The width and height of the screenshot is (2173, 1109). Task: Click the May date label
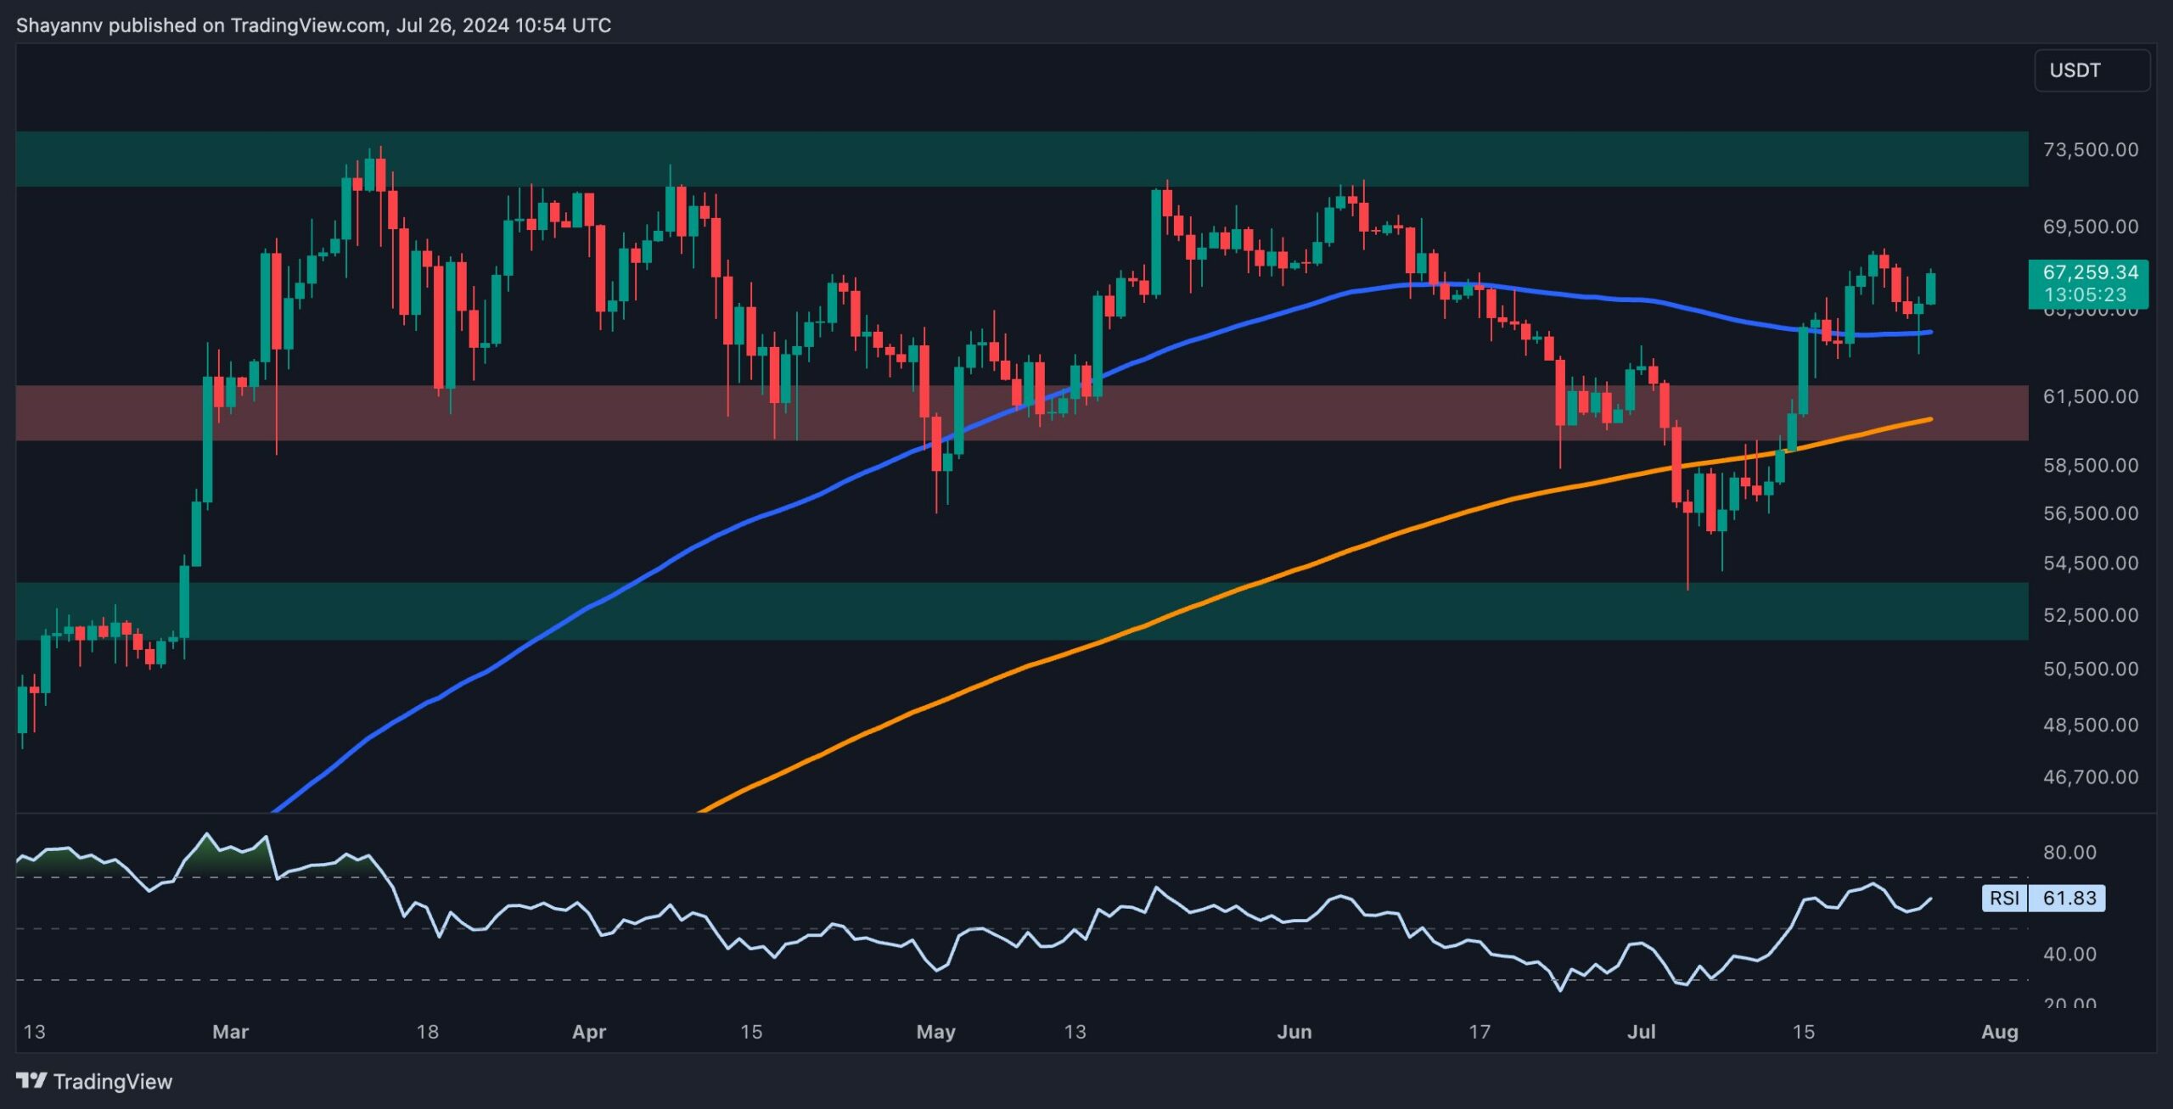pyautogui.click(x=935, y=1032)
